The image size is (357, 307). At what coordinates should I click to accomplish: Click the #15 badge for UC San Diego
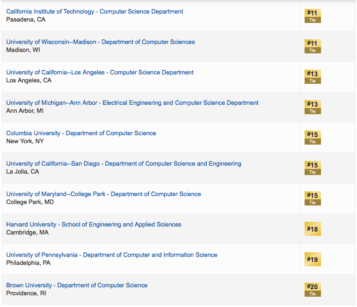pyautogui.click(x=312, y=168)
